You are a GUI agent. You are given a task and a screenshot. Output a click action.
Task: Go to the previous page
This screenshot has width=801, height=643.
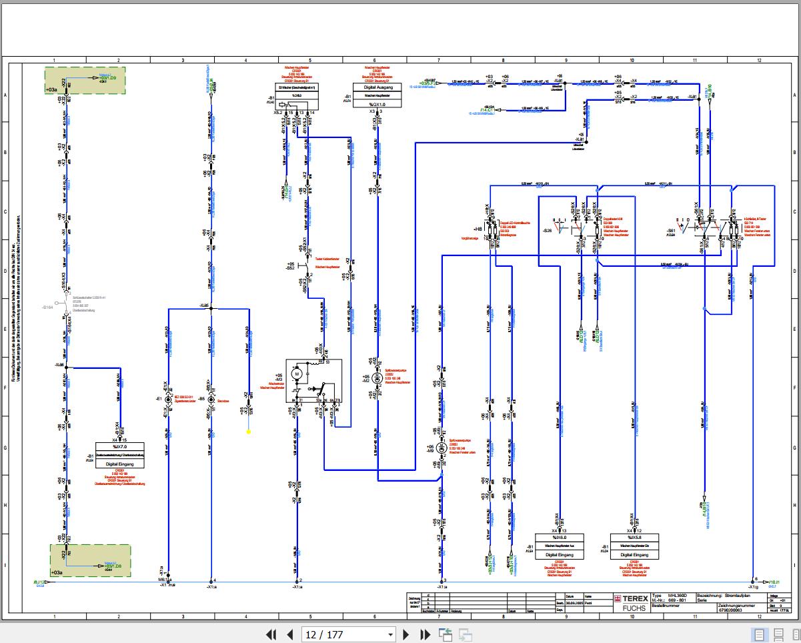pyautogui.click(x=289, y=634)
